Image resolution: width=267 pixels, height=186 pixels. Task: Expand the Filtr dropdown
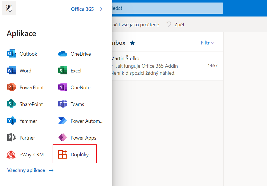[208, 43]
